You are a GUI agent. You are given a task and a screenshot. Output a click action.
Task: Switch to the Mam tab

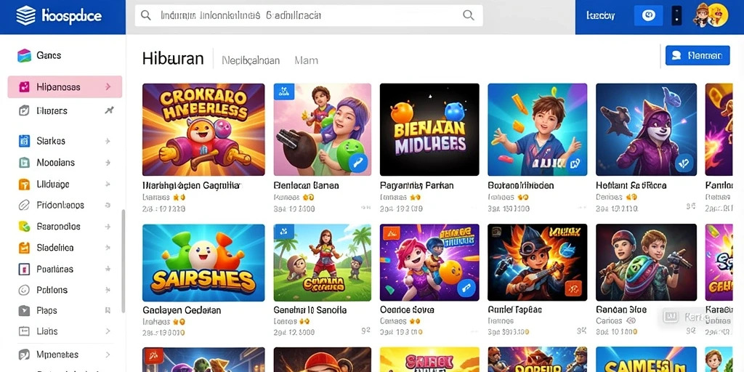[306, 61]
